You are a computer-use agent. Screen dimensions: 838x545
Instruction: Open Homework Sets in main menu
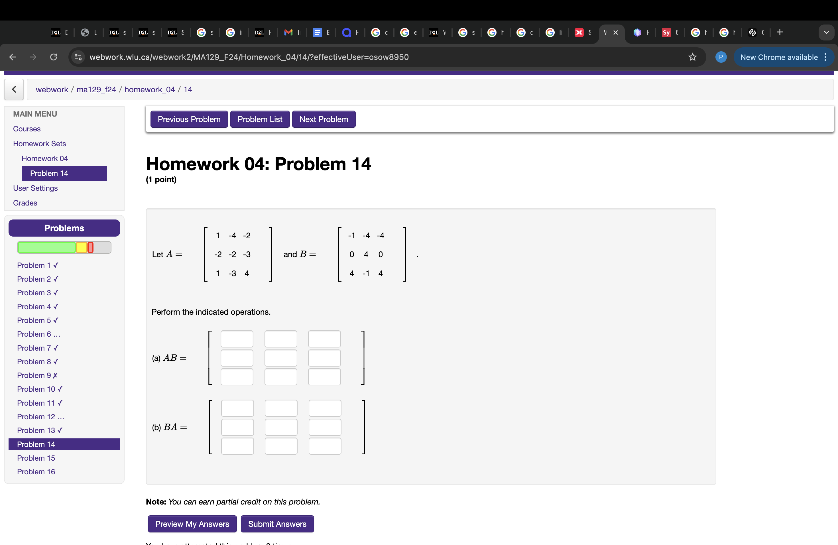[39, 144]
